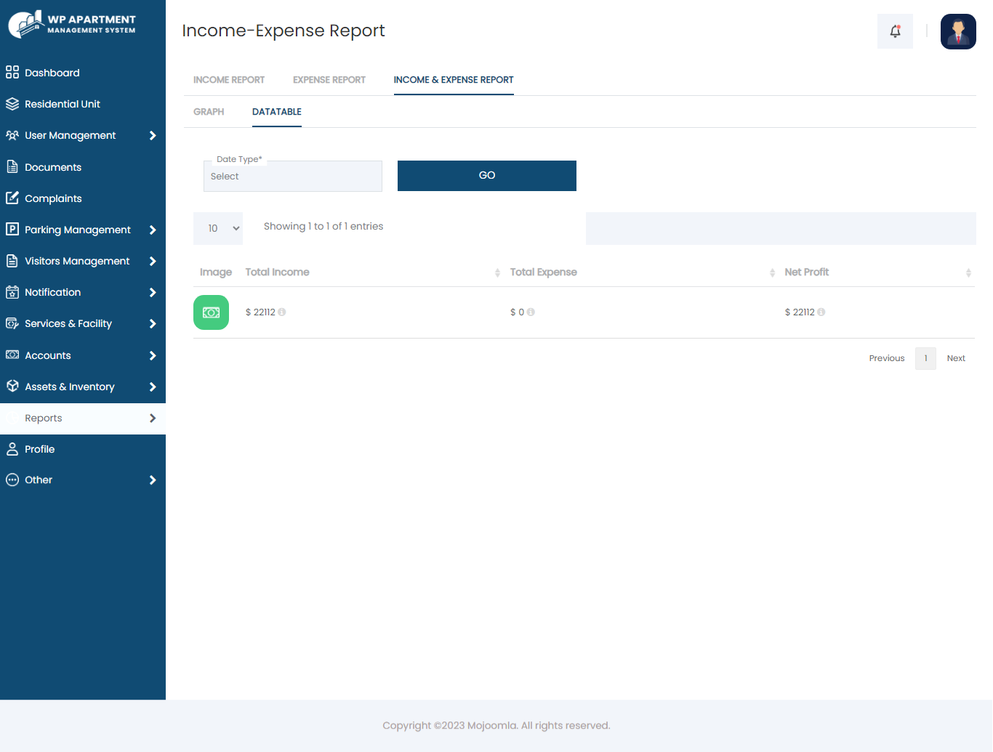Click the Accounts cash icon

click(x=12, y=355)
